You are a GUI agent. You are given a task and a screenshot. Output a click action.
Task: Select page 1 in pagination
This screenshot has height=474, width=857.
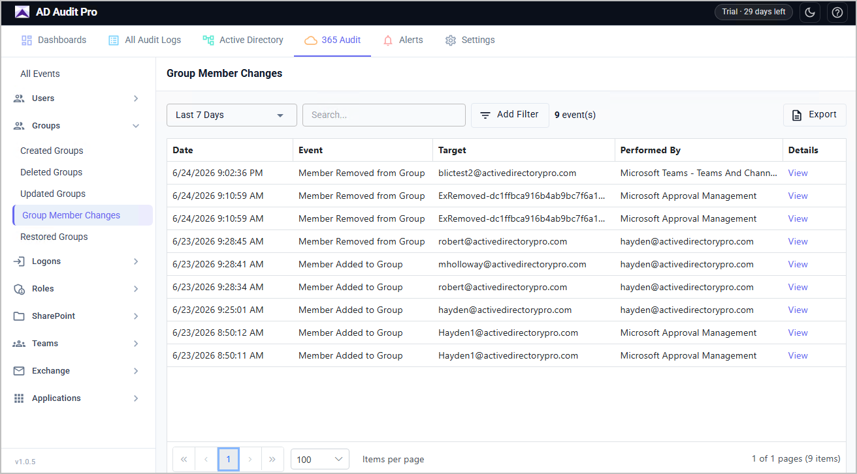(229, 459)
